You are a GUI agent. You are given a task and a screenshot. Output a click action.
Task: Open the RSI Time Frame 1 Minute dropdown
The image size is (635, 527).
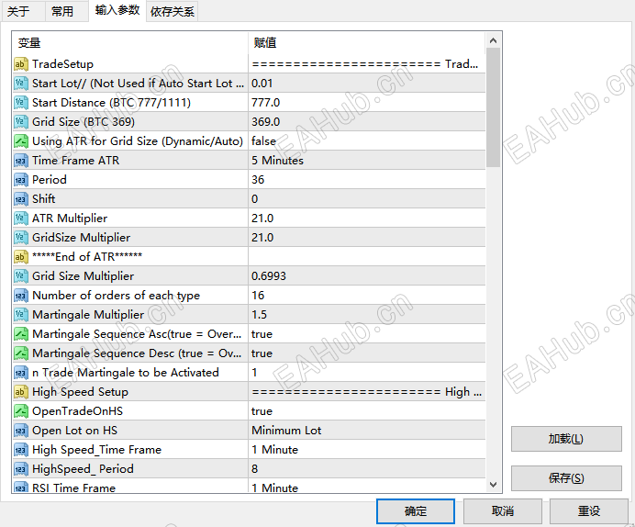(367, 486)
